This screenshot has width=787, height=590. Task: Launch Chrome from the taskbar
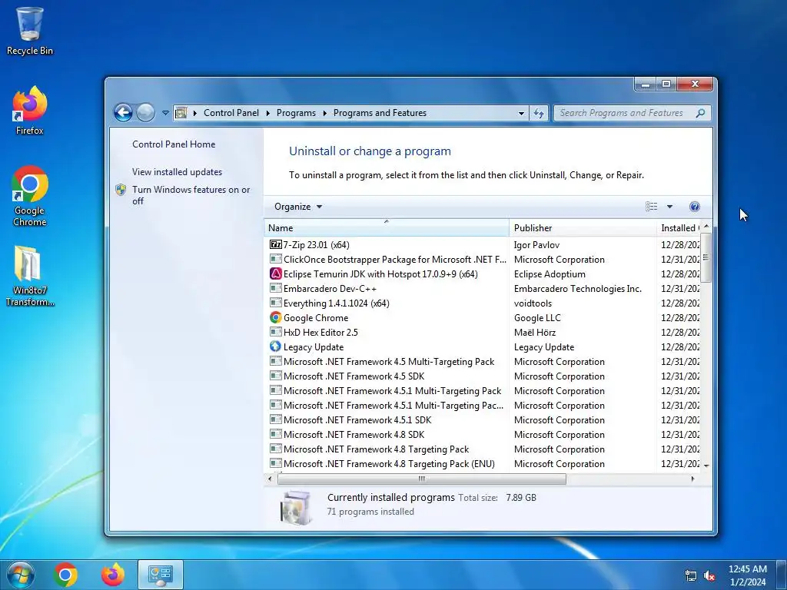(x=66, y=575)
